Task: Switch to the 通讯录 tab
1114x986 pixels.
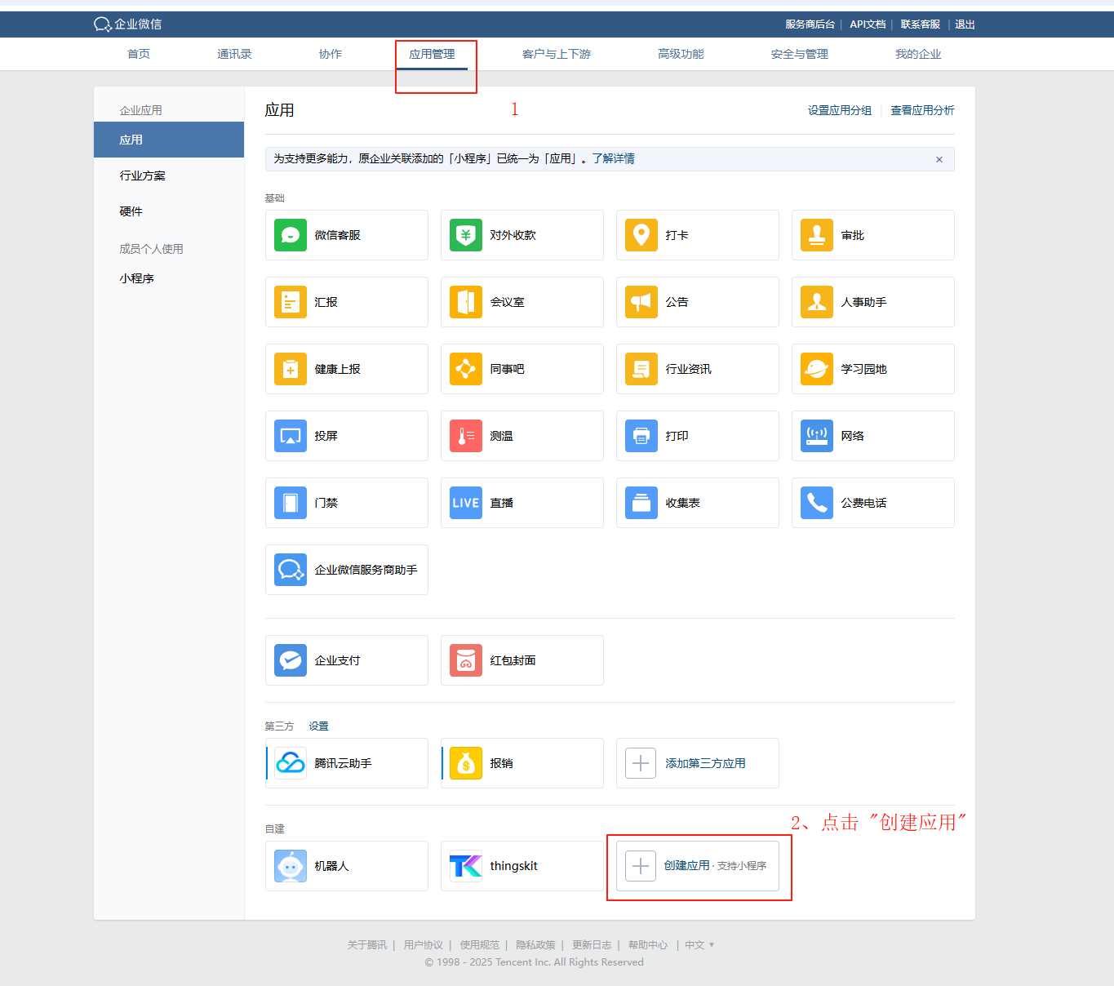Action: click(234, 54)
